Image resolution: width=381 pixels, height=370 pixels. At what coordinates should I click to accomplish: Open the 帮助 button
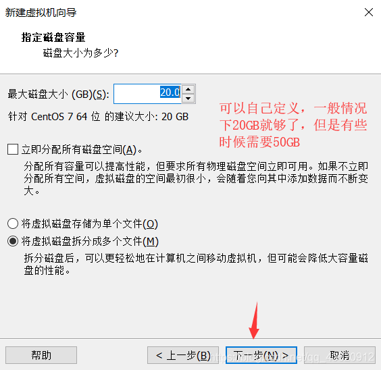[x=41, y=355]
